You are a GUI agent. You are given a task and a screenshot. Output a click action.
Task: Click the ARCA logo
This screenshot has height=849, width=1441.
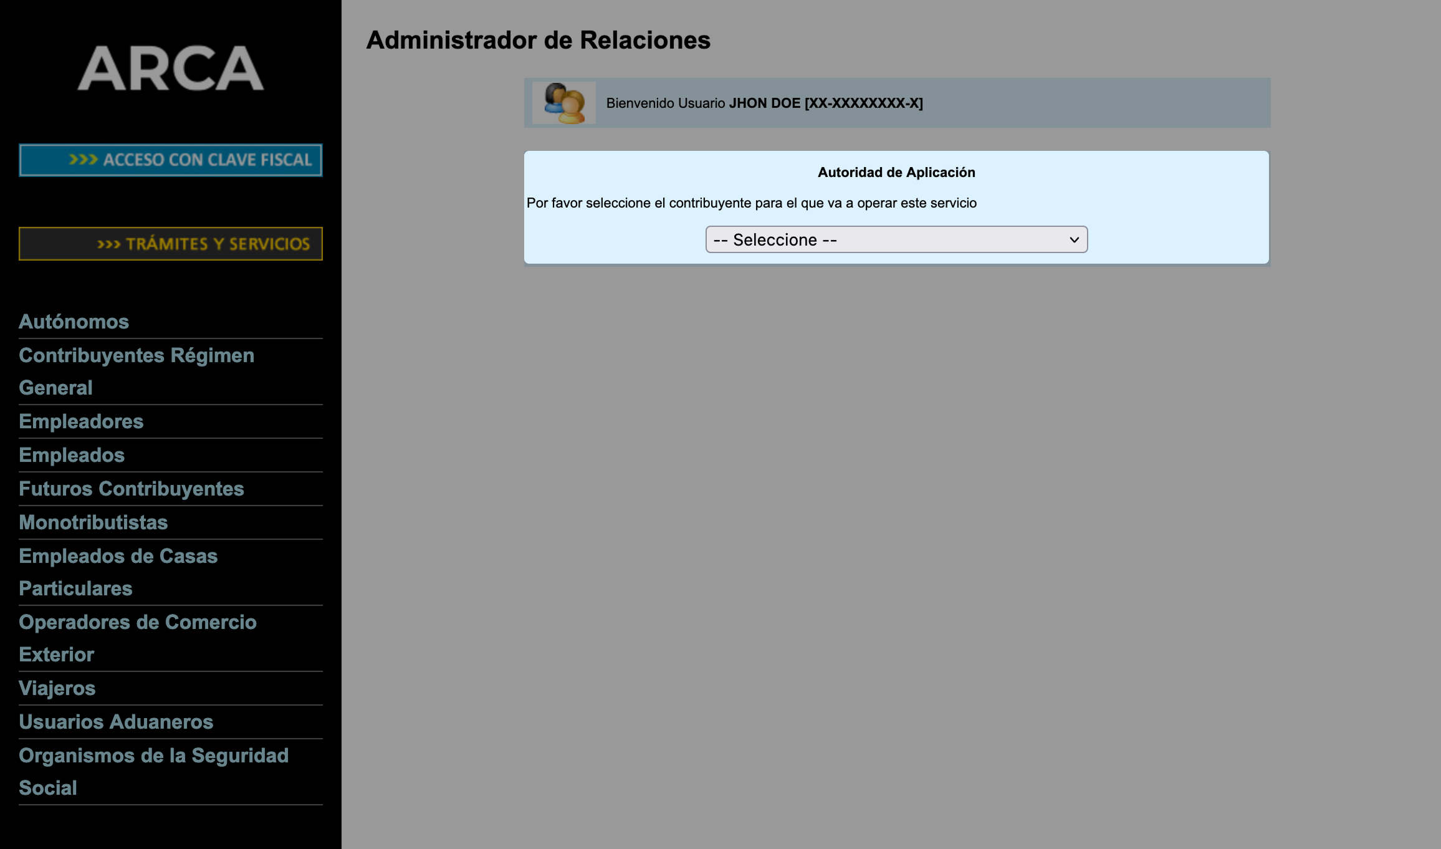170,68
